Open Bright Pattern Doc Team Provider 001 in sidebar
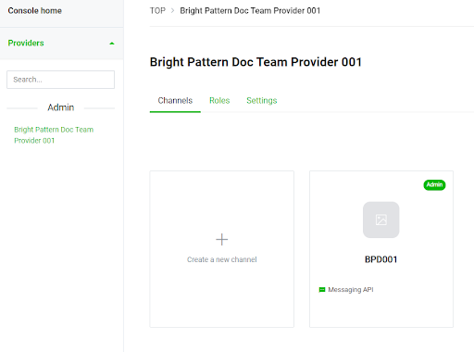This screenshot has height=352, width=474. tap(54, 135)
